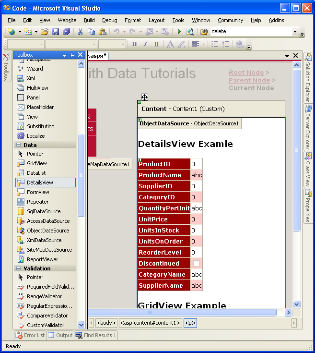Click the Save toolbar icon
Viewport: 315px width, 353px height.
point(56,32)
